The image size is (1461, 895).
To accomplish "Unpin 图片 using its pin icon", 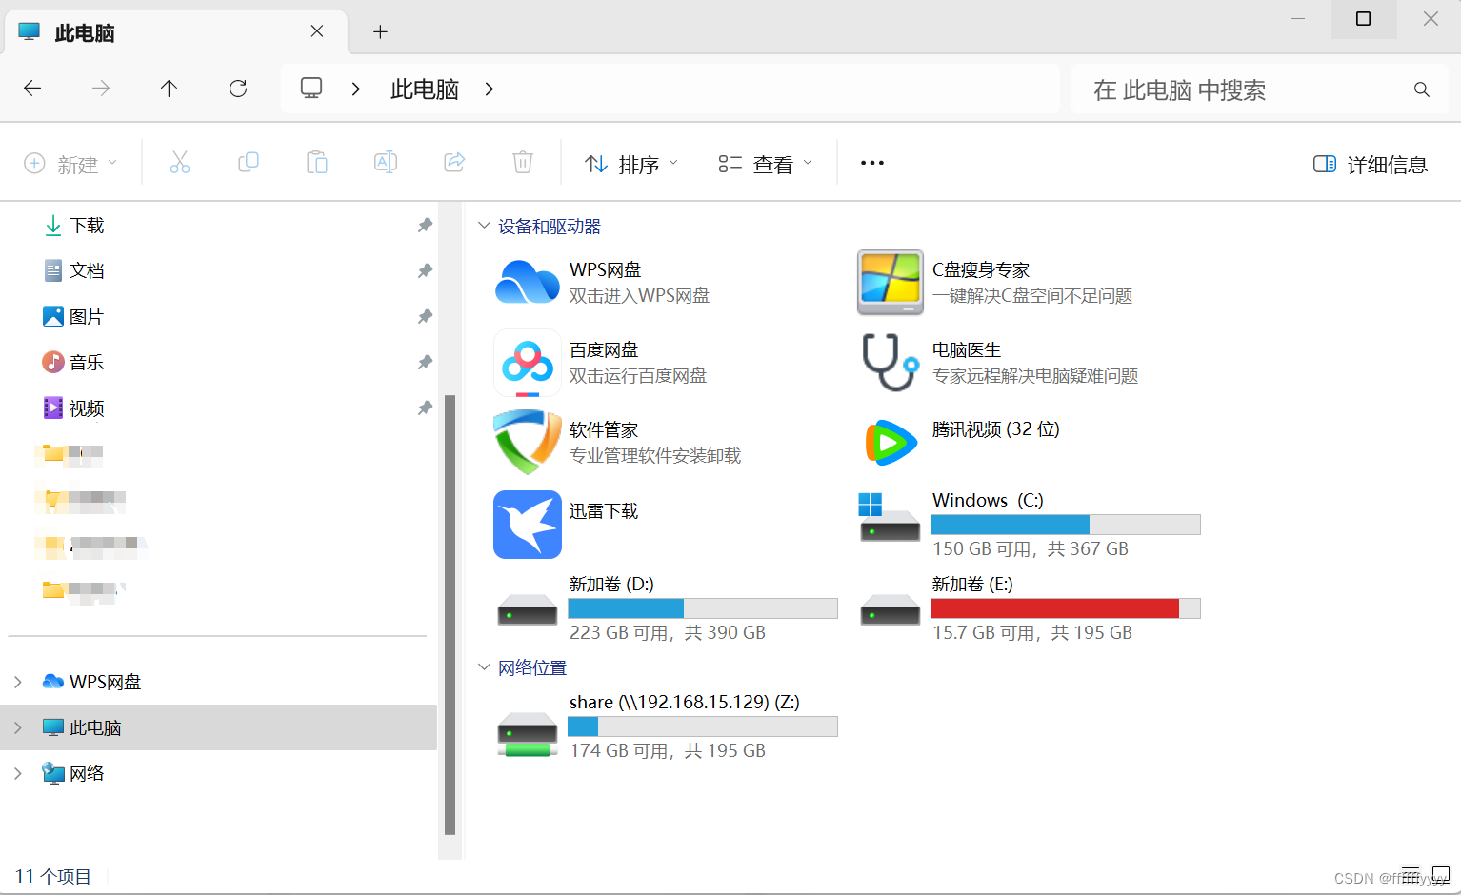I will point(425,317).
